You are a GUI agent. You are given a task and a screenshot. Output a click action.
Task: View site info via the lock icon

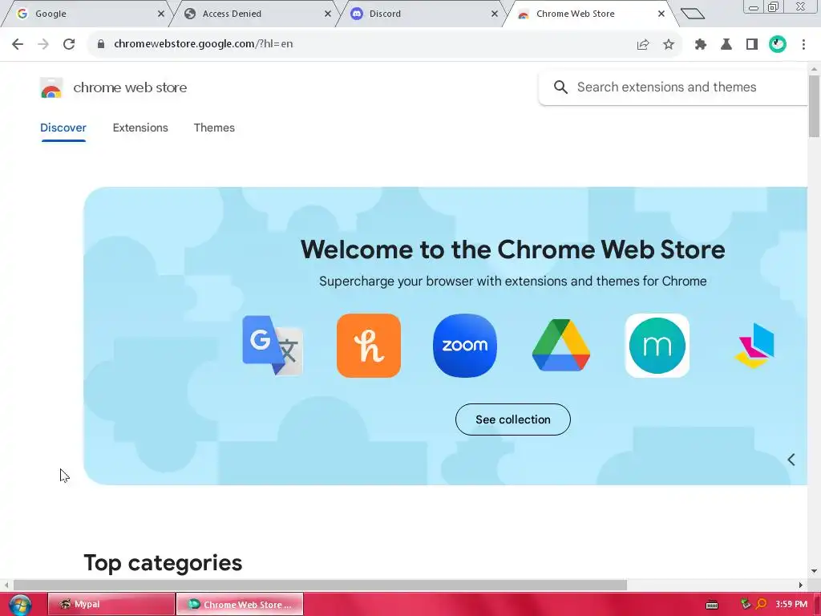pos(101,44)
